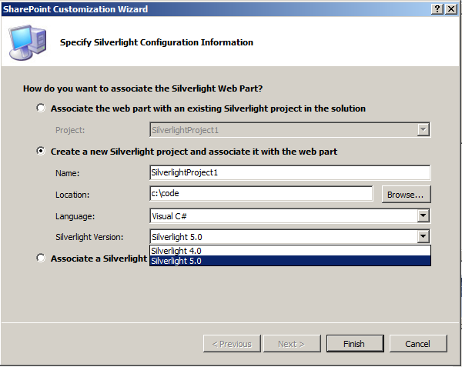Click the 'Location:' label

(72, 195)
